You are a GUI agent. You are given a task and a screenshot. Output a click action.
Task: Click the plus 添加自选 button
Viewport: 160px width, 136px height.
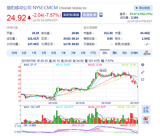click(x=143, y=8)
